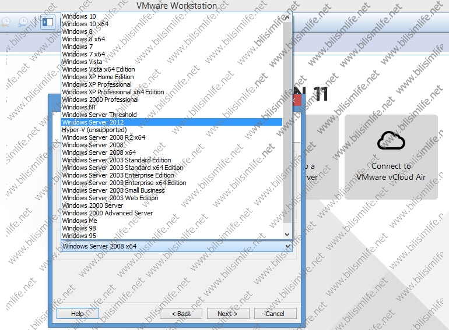The image size is (449, 330).
Task: Select Windows Server 2003 Enterprise x64 Edition
Action: click(171, 183)
